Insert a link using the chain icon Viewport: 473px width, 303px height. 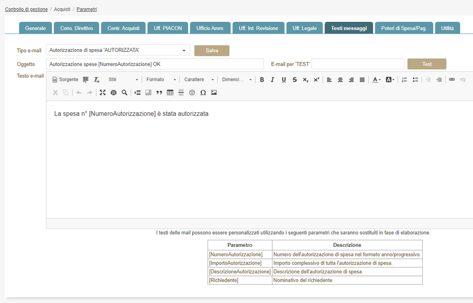tap(452, 80)
